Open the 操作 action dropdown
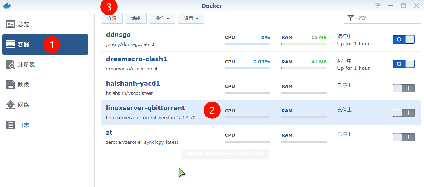Image resolution: width=424 pixels, height=187 pixels. (x=162, y=18)
